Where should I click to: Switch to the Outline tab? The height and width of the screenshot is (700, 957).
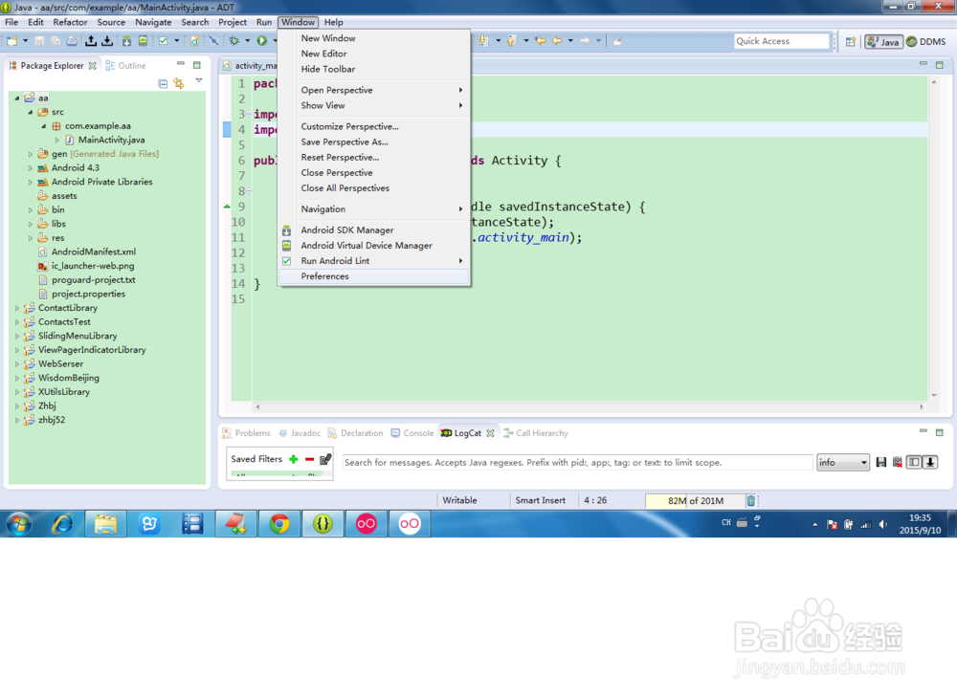pos(125,66)
